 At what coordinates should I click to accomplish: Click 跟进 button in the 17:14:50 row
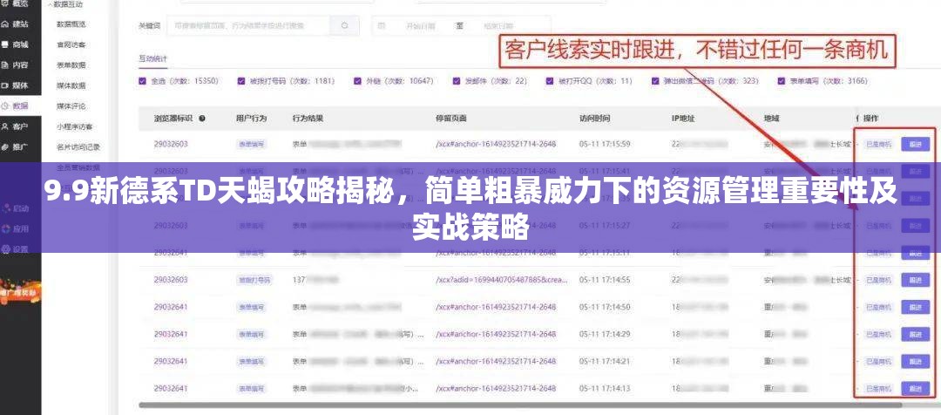(915, 307)
